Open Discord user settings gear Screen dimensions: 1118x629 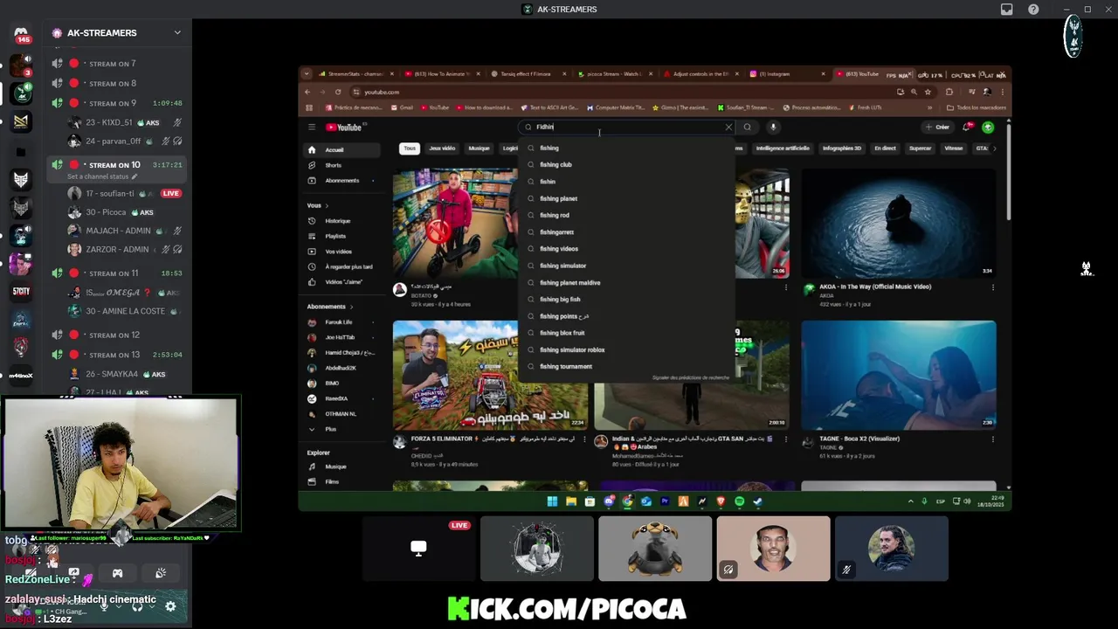click(170, 606)
